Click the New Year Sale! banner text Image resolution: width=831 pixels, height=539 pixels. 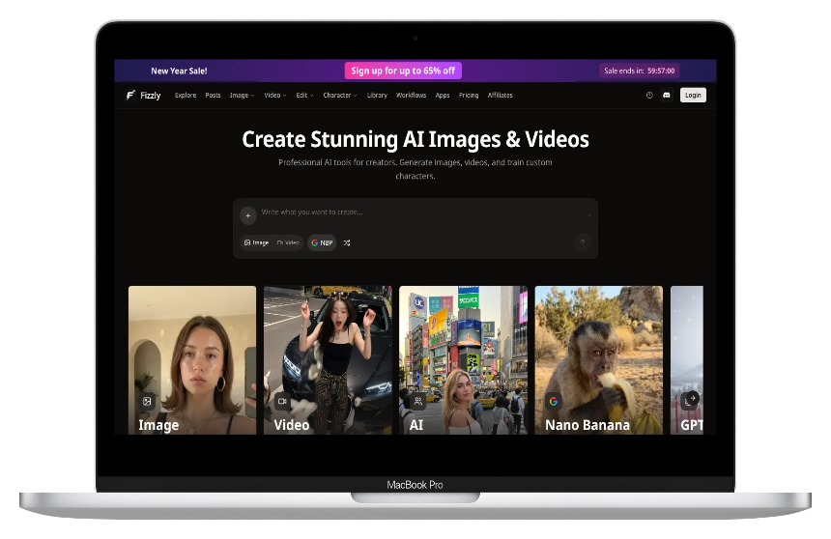click(x=179, y=71)
